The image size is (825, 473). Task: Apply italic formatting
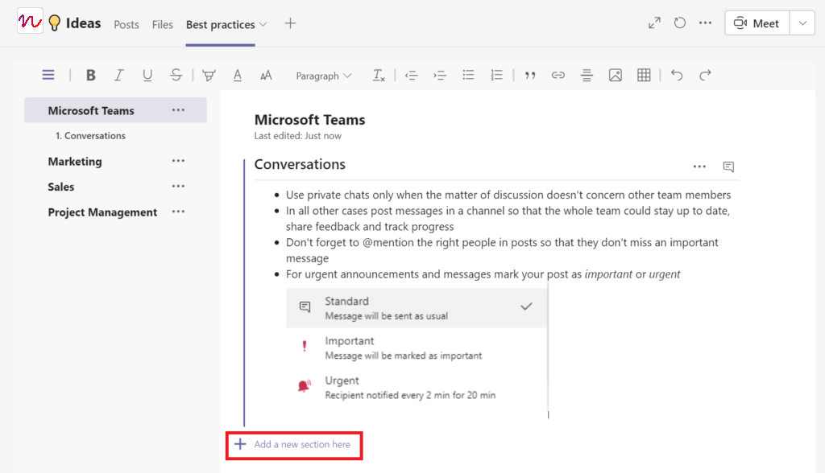tap(119, 75)
